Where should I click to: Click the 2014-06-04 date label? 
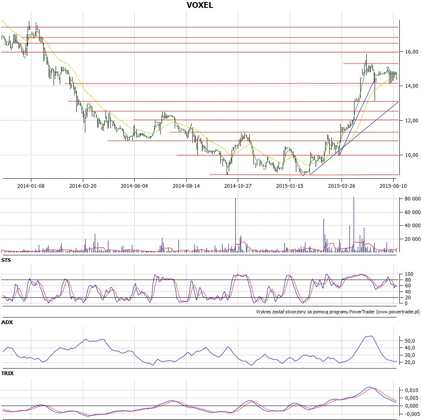point(134,186)
